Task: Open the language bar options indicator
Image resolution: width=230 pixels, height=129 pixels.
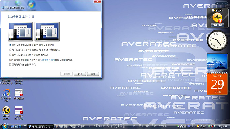Action: 192,126
